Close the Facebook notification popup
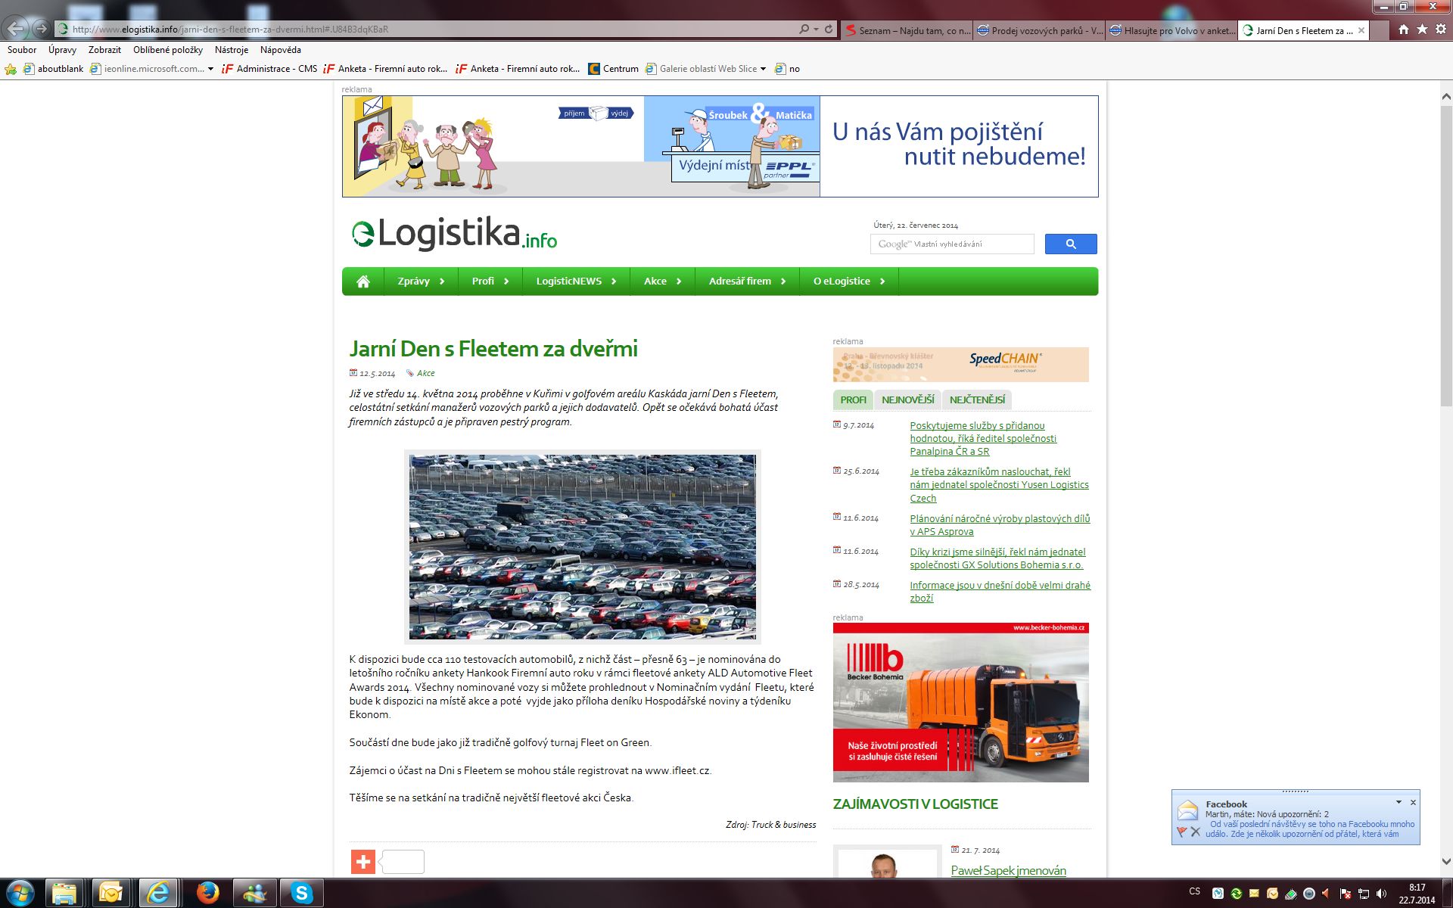 [1413, 802]
